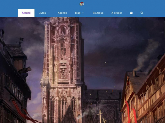This screenshot has height=123, width=165.
Task: Visit the Boutique page
Action: tap(98, 13)
